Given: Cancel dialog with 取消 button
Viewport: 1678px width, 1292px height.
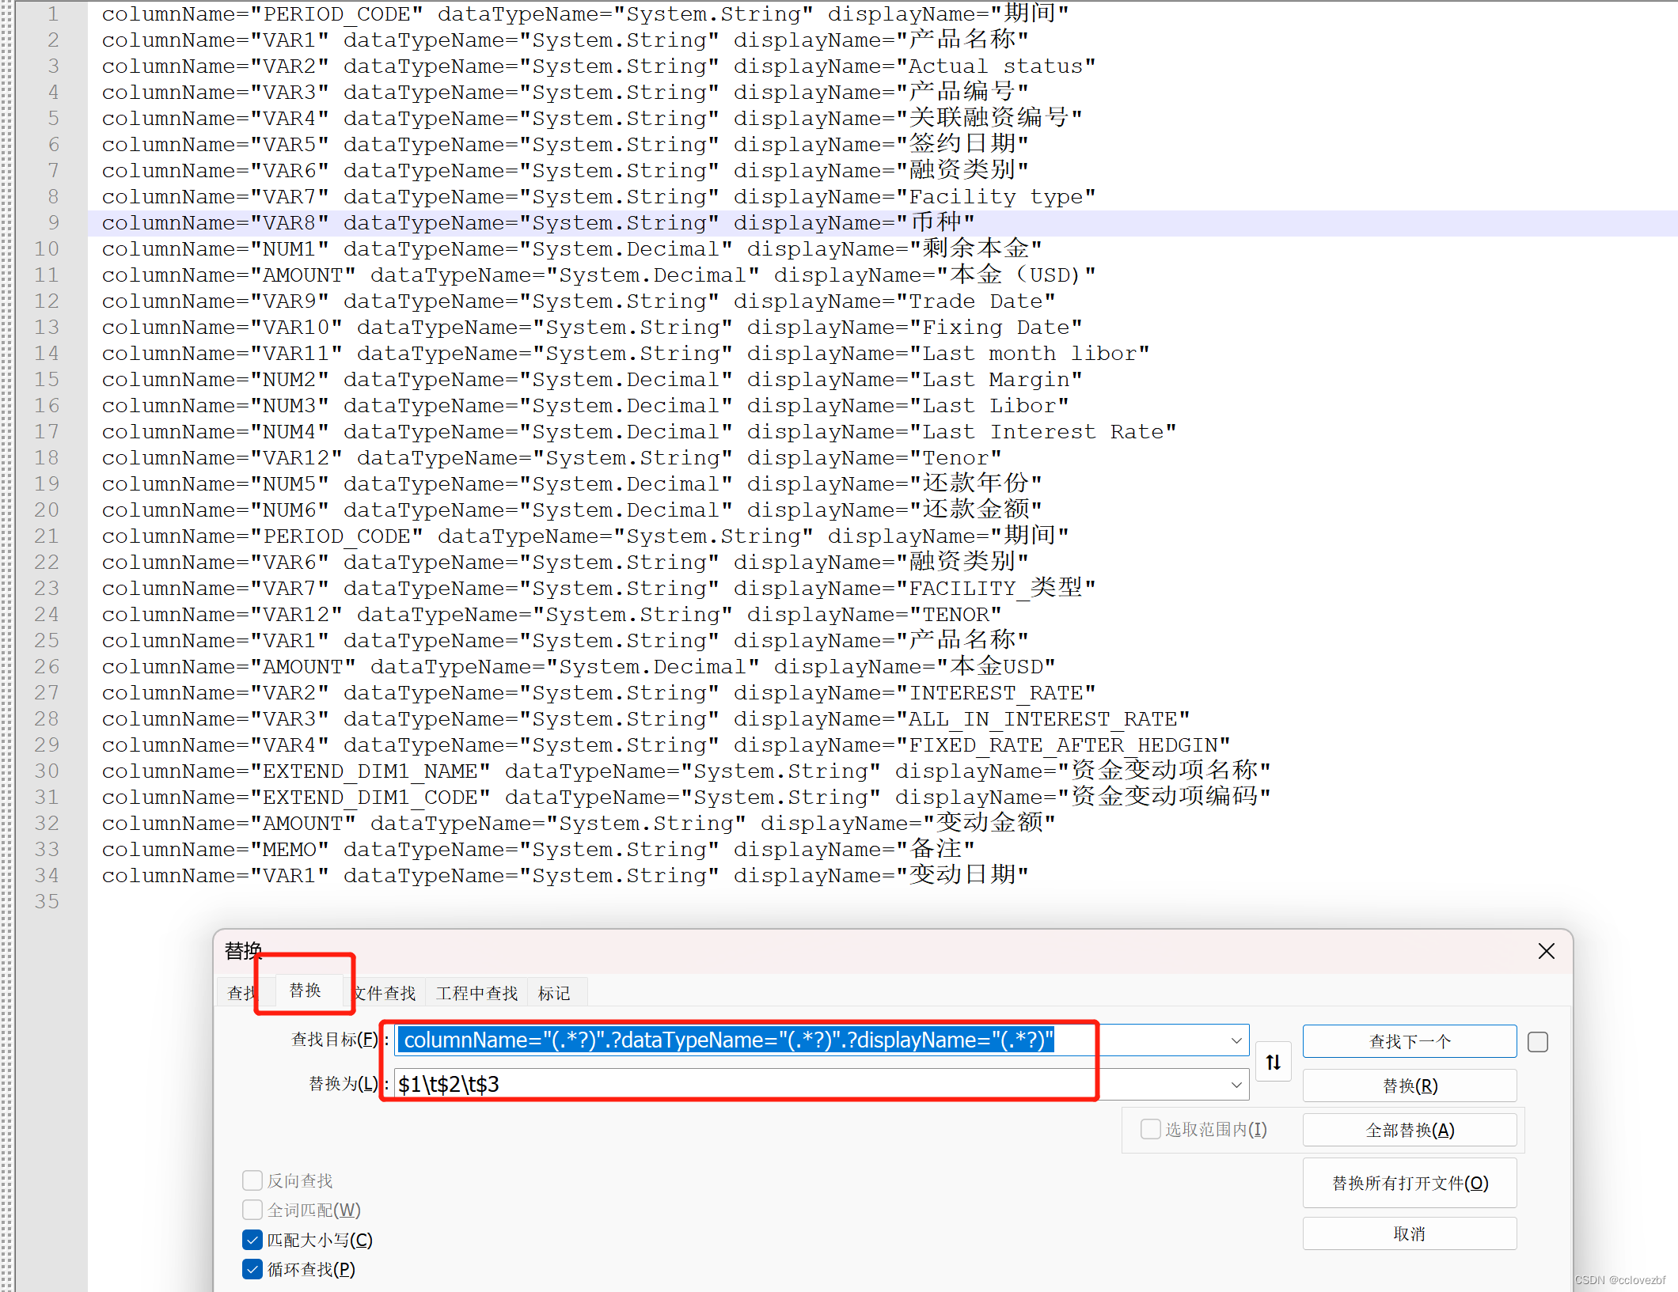Looking at the screenshot, I should click(x=1409, y=1233).
